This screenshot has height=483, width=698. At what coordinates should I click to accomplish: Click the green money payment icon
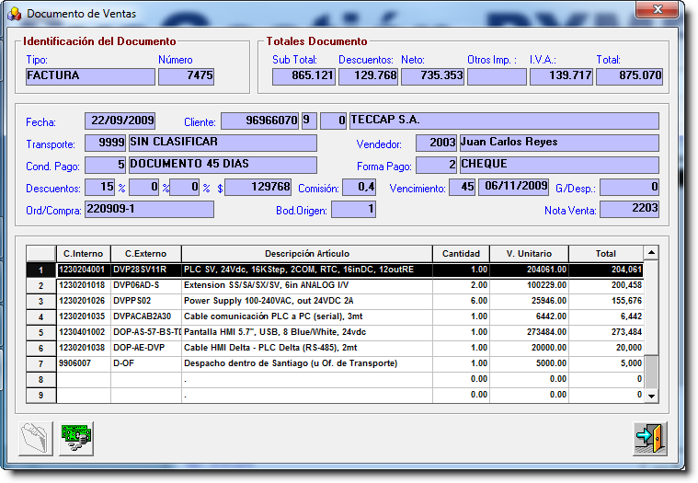76,438
